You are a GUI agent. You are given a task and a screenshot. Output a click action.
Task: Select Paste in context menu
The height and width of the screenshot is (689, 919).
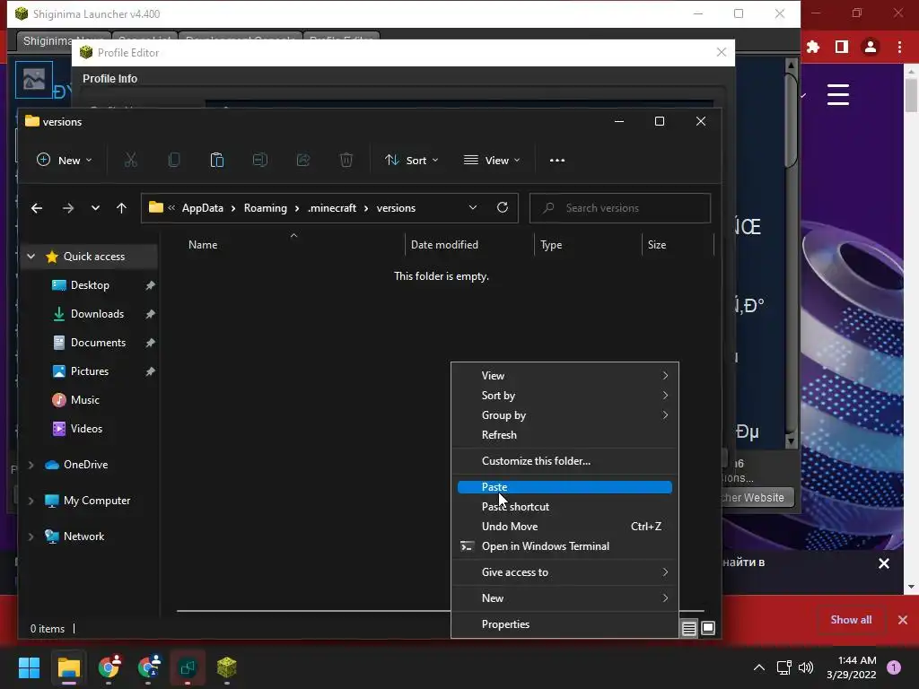coord(565,487)
